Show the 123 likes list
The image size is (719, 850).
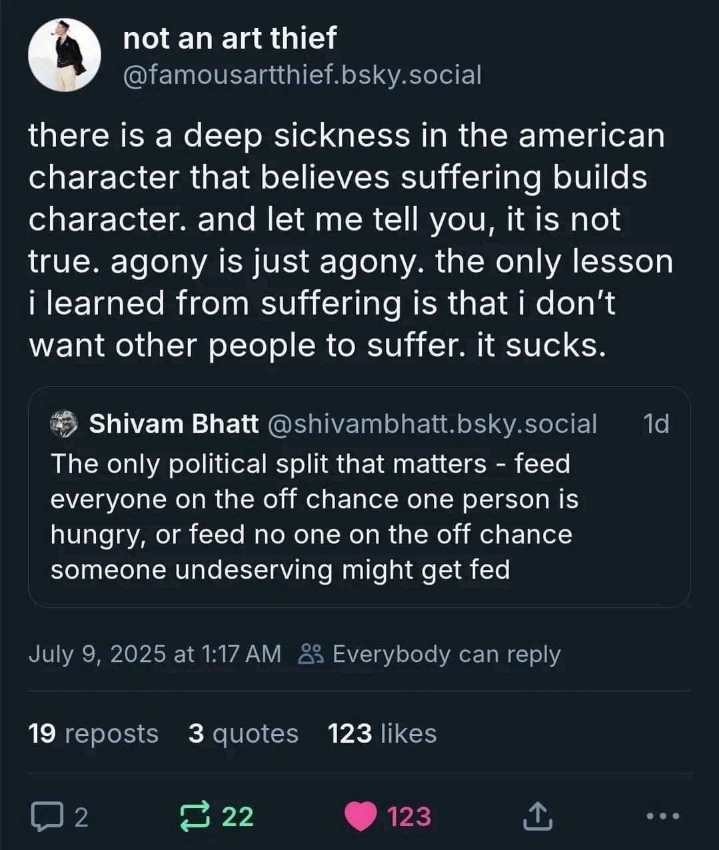tap(382, 733)
